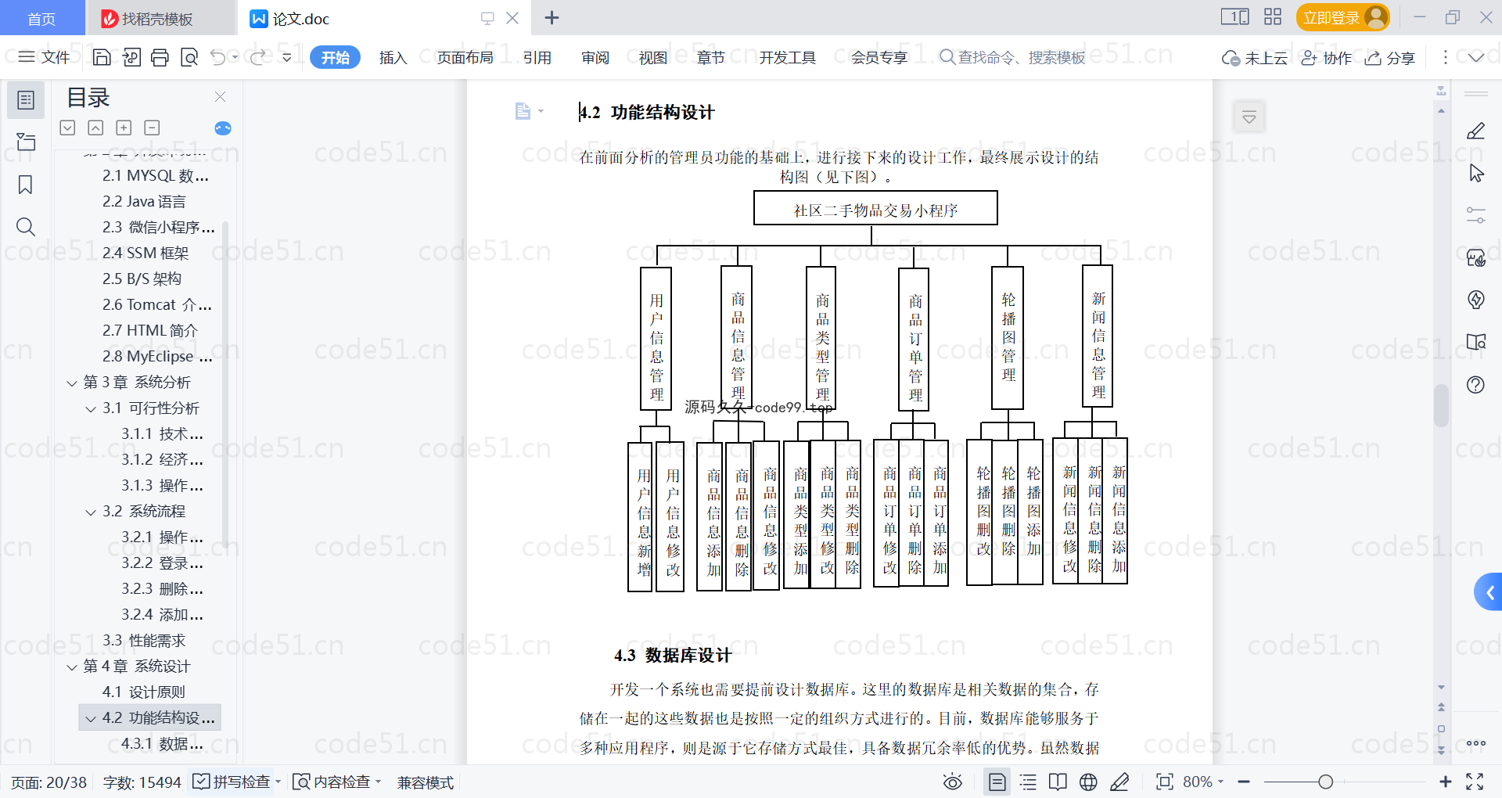Click zoom in plus button
Screen dimensions: 1502x798
click(x=1446, y=782)
